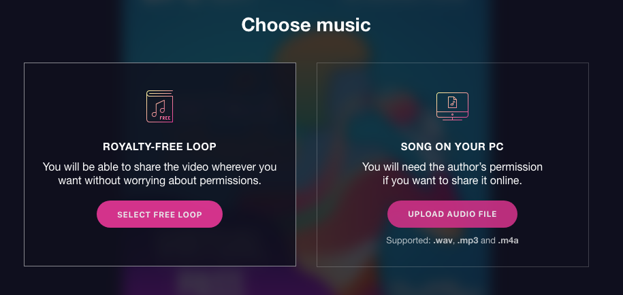Click the Royalty-Free Loop heading
Image resolution: width=623 pixels, height=295 pixels.
coord(159,147)
